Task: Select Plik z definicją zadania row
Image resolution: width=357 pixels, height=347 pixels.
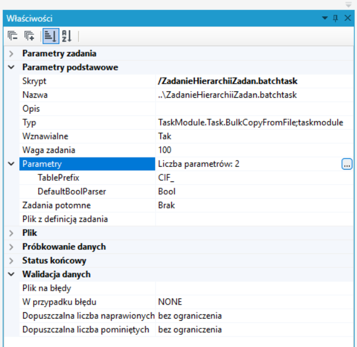Action: 186,219
